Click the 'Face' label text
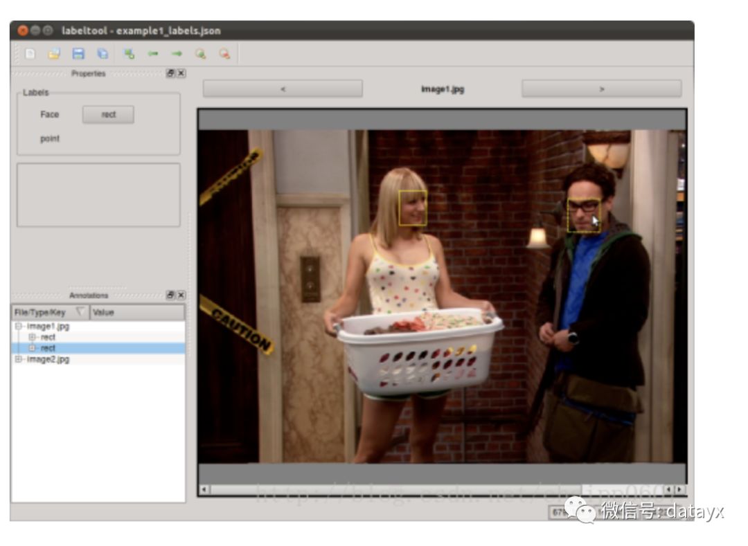This screenshot has height=546, width=748. pos(50,114)
